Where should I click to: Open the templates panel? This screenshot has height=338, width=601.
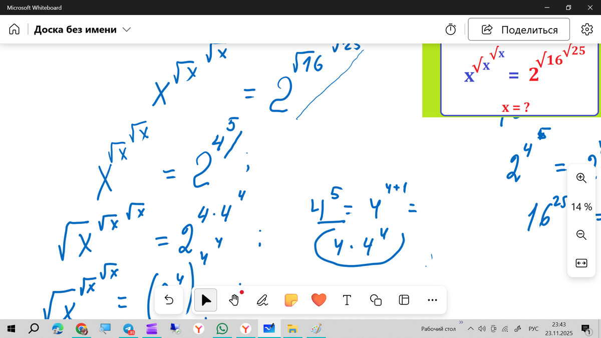click(404, 300)
